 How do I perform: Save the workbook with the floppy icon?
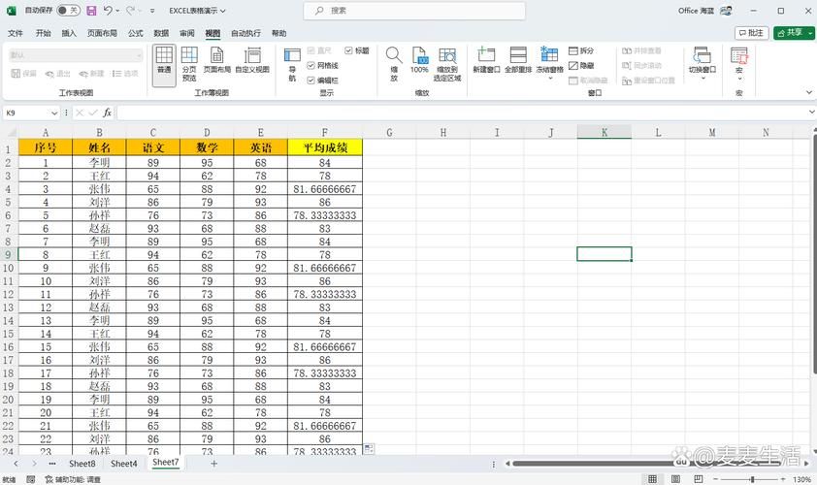click(x=91, y=11)
